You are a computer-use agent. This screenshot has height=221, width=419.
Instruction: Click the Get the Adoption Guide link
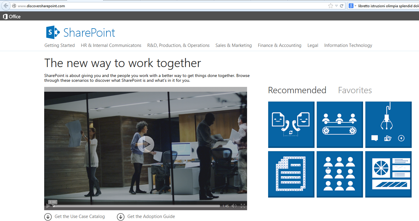(x=151, y=216)
